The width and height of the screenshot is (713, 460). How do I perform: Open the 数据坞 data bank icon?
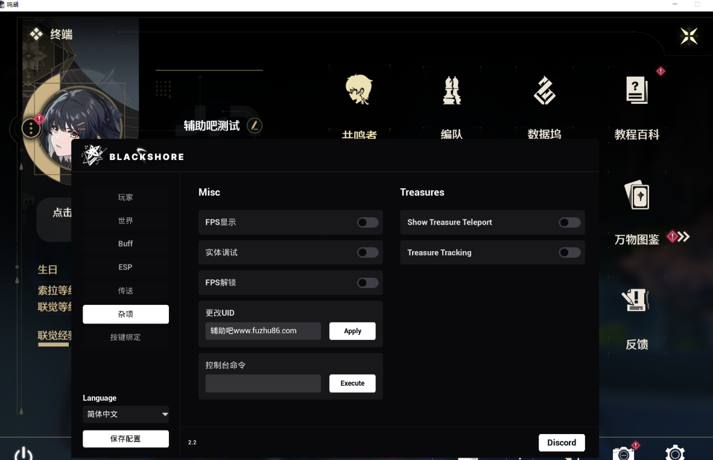pos(544,91)
